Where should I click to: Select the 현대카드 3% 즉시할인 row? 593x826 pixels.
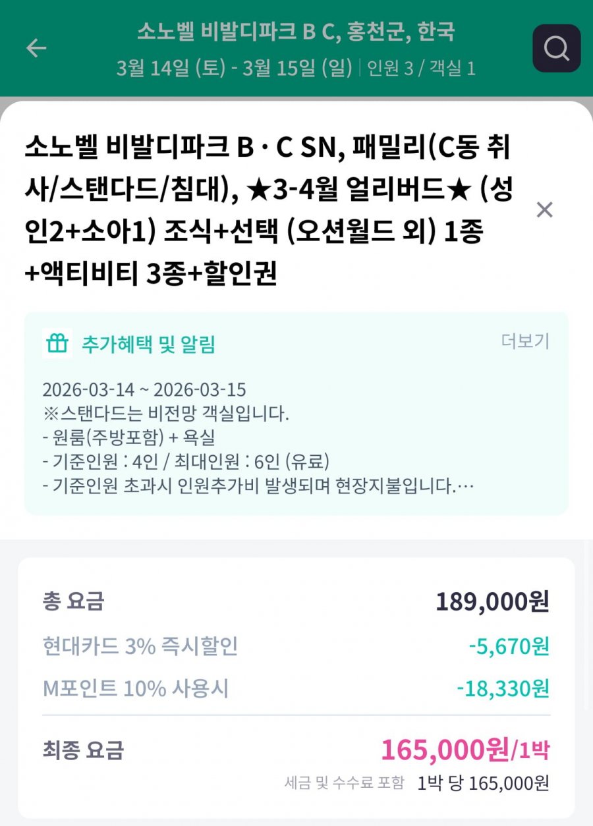point(140,646)
